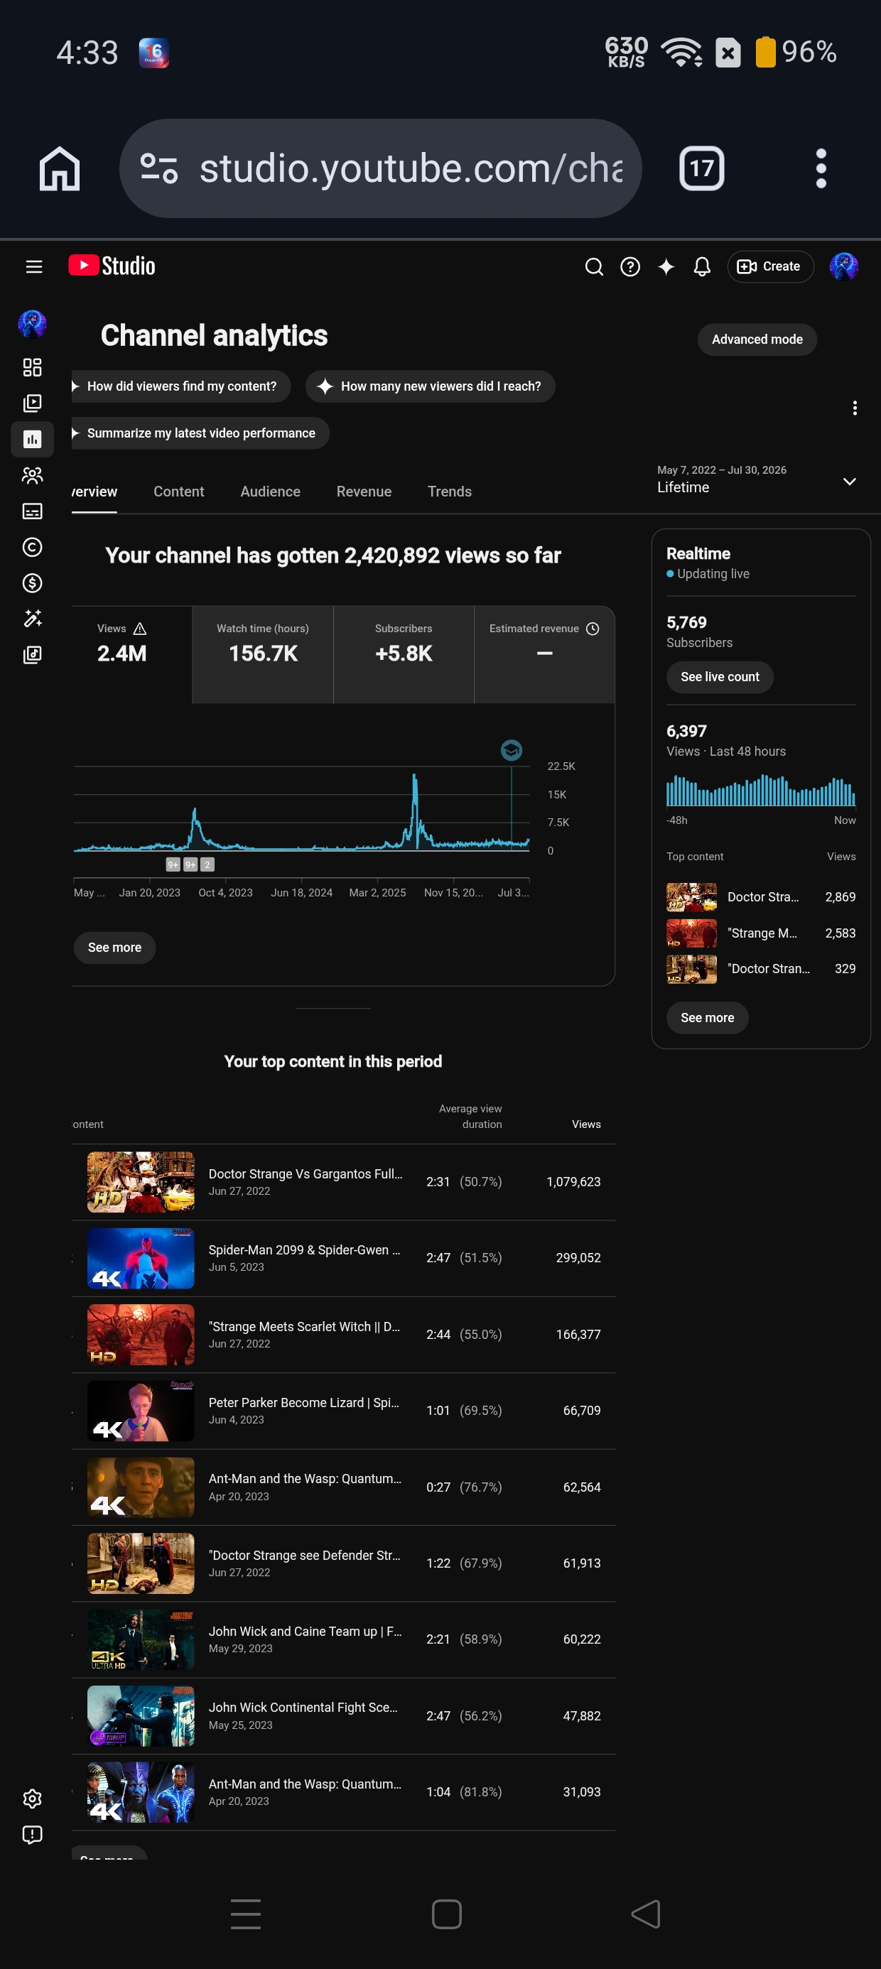
Task: Tap the URL address bar
Action: [x=381, y=168]
